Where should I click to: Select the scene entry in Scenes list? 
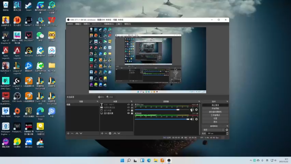click(83, 105)
